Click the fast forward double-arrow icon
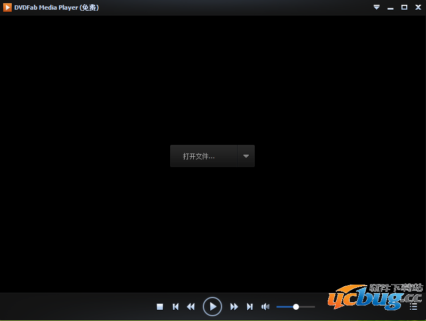Screen dimensions: 426x321 (234, 307)
